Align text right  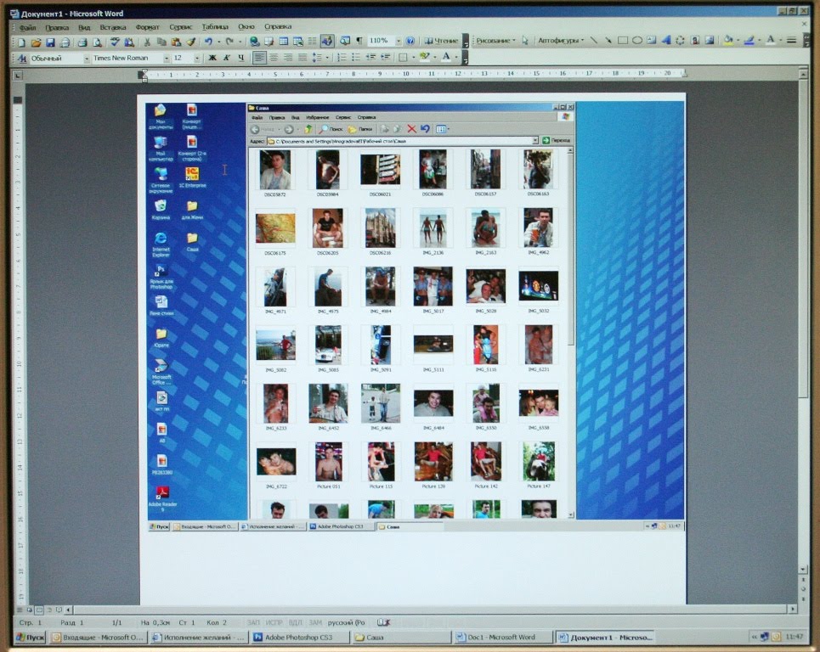pyautogui.click(x=288, y=58)
